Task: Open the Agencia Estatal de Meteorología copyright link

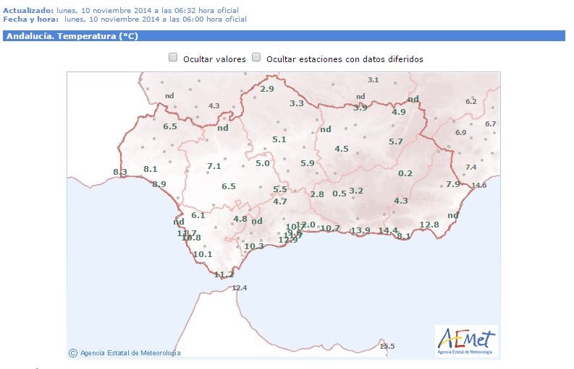Action: tap(124, 353)
